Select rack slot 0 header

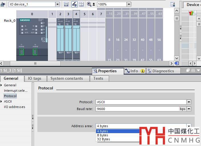pos(32,14)
